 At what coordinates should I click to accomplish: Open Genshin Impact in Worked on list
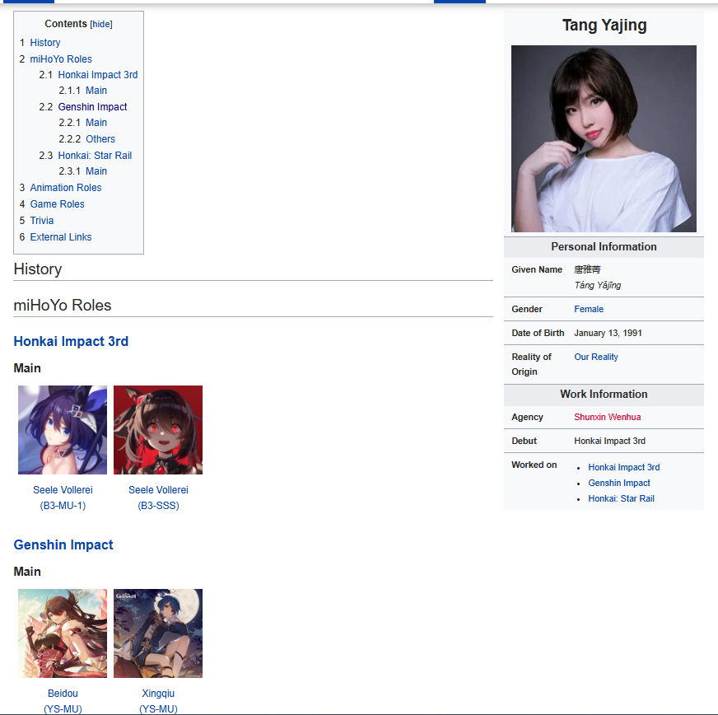pyautogui.click(x=619, y=483)
